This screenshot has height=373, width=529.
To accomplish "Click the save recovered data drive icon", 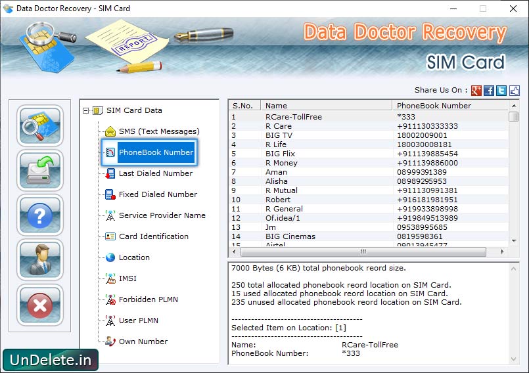I will click(x=40, y=170).
